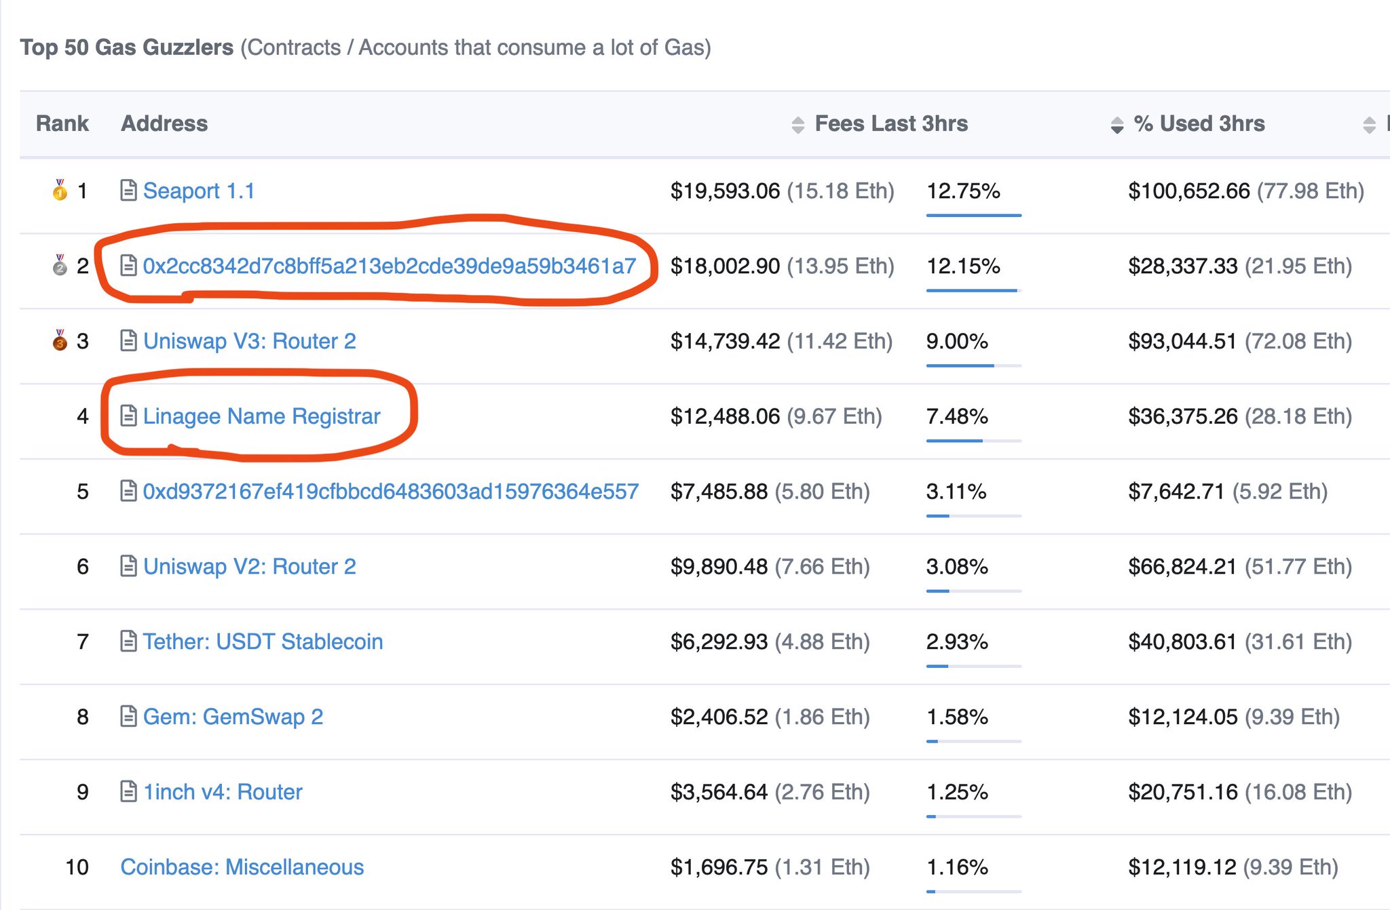Image resolution: width=1390 pixels, height=910 pixels.
Task: Click the $7,485.88 (5.80 Eth) fee cell
Action: pos(770,491)
